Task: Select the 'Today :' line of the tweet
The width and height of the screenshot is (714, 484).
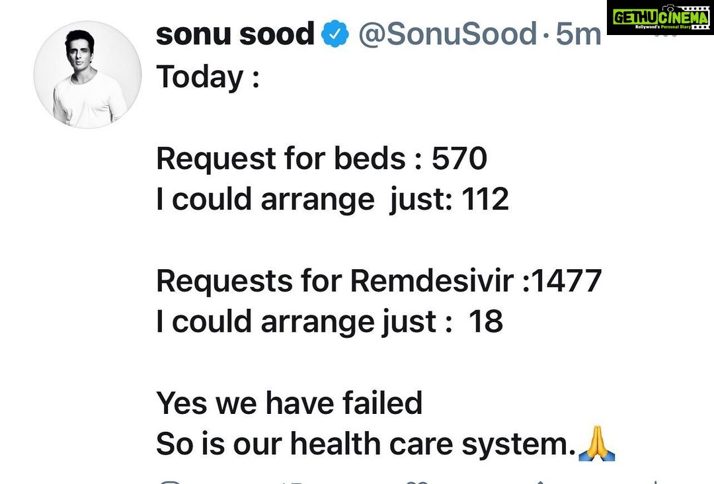Action: coord(208,77)
